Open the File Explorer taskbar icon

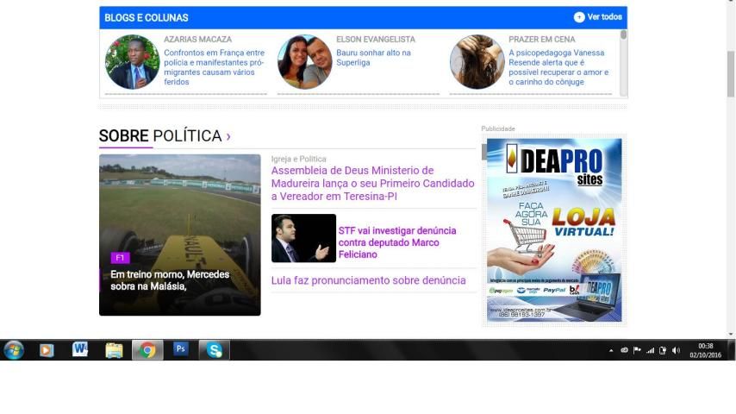pos(114,350)
